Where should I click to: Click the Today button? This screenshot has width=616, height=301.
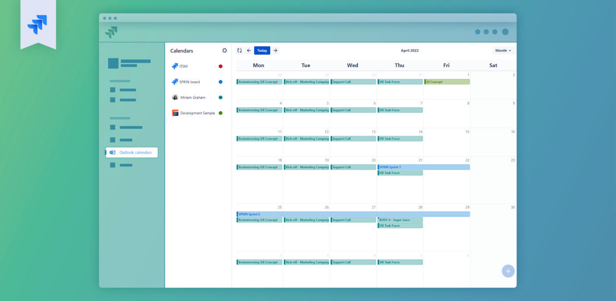point(262,50)
